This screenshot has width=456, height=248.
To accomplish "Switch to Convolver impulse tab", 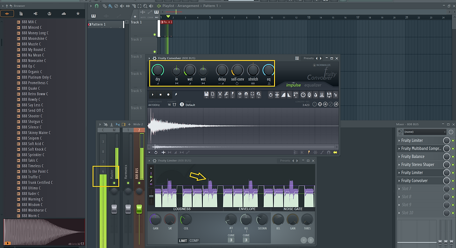I will point(294,85).
